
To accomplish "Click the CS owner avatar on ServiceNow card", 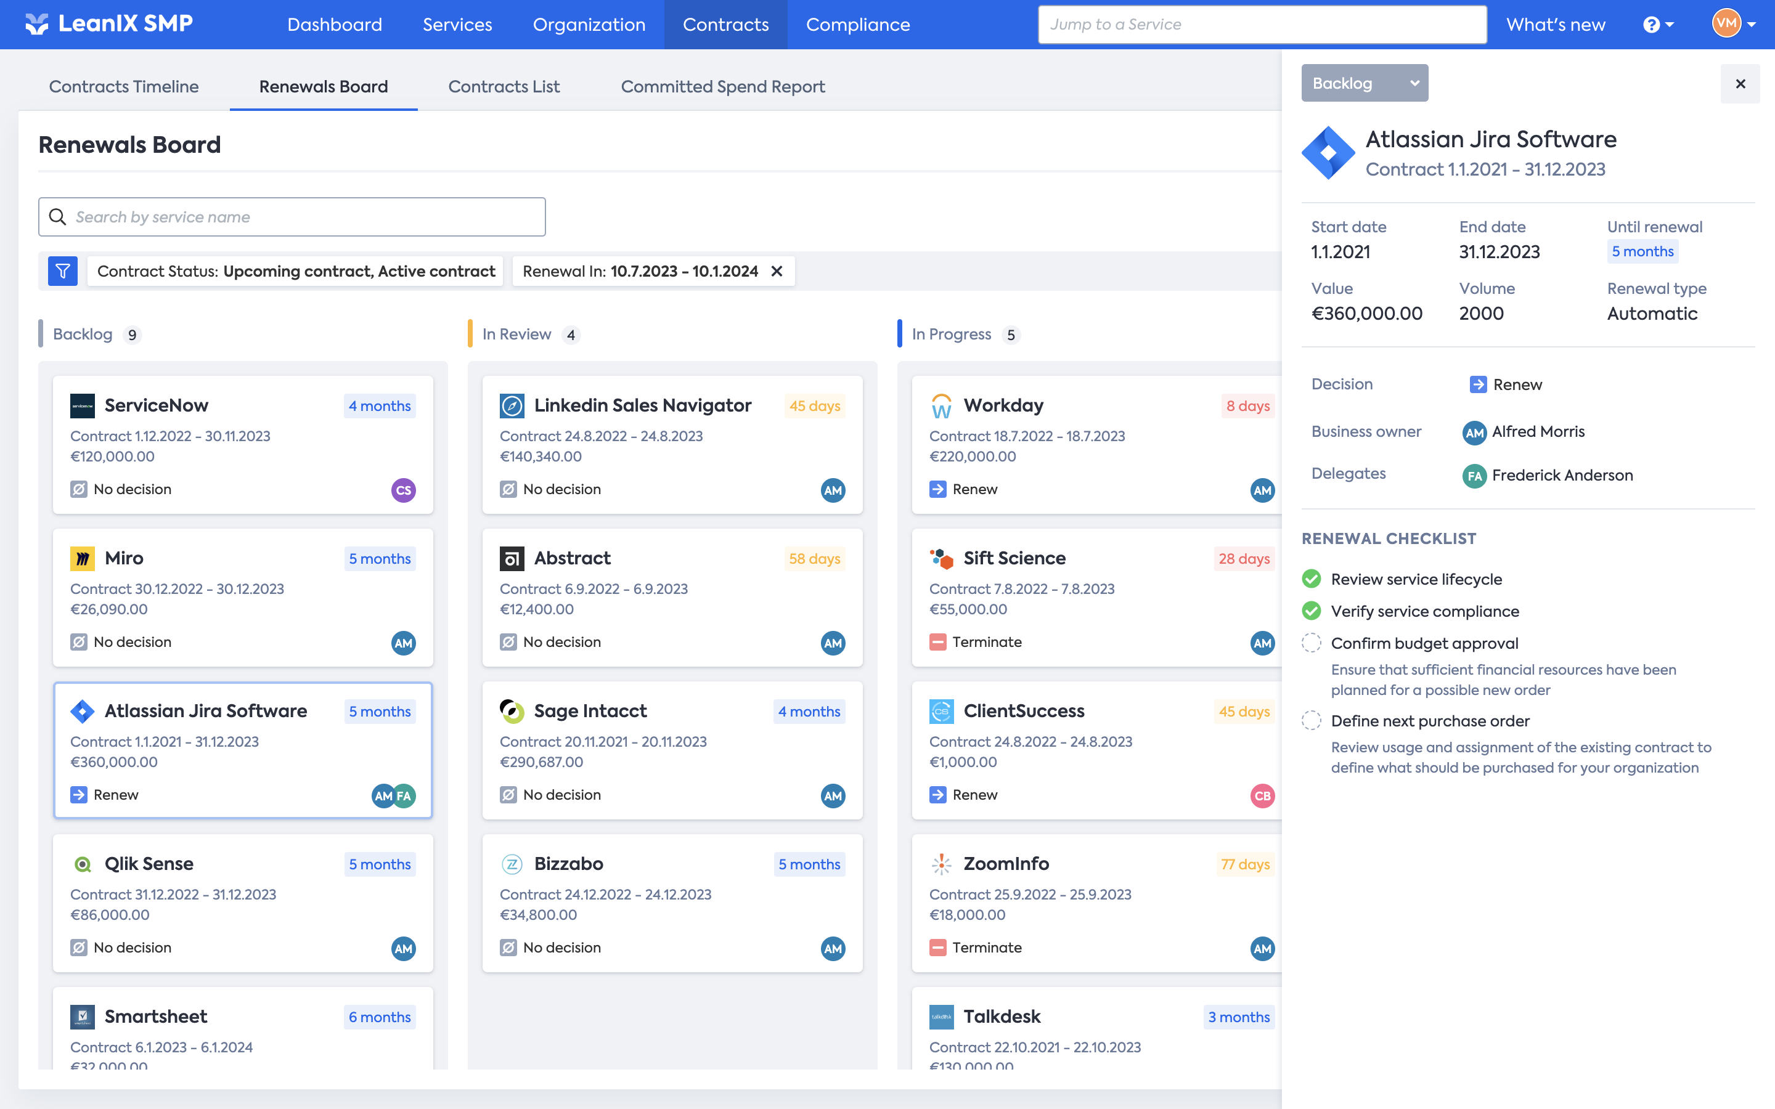I will [x=404, y=490].
